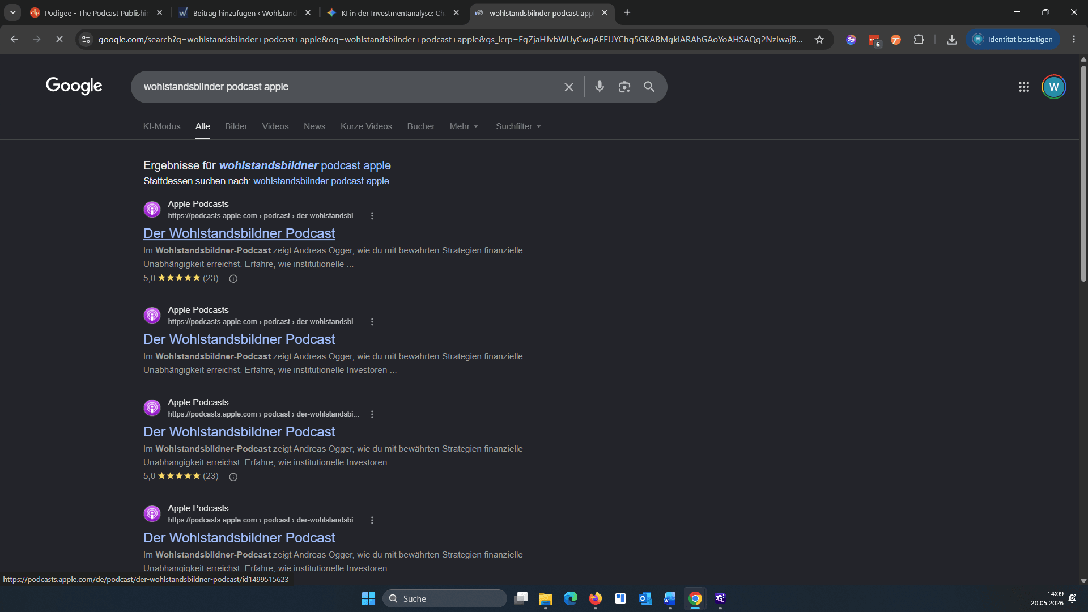Select the Kurze Videos tab
The height and width of the screenshot is (612, 1088).
[366, 126]
